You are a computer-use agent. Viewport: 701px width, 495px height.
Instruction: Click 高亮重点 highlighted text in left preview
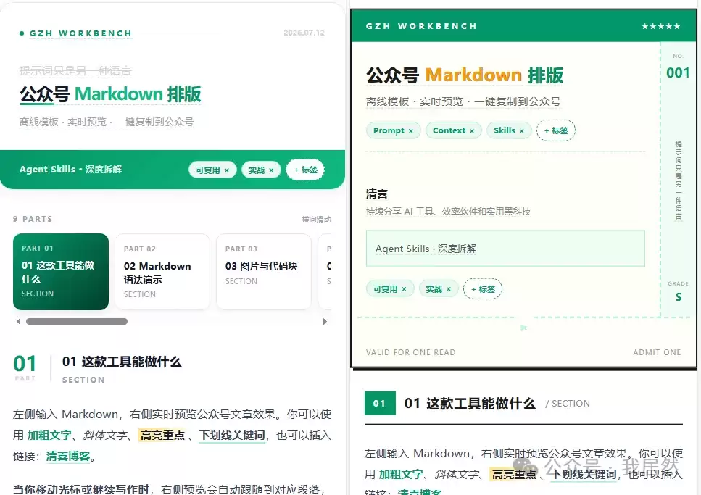162,435
